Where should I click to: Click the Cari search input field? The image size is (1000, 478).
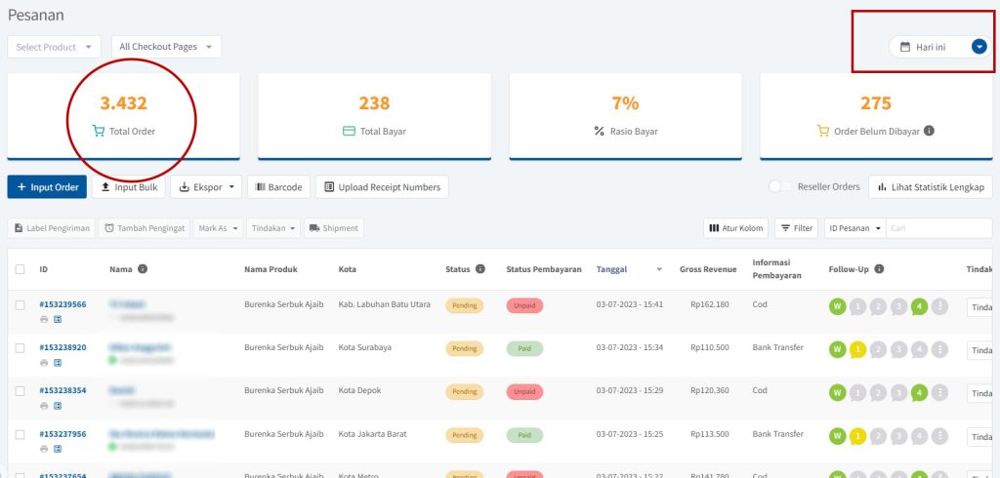click(938, 228)
